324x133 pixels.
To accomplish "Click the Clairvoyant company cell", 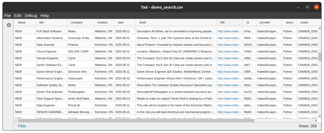I will tap(80, 78).
